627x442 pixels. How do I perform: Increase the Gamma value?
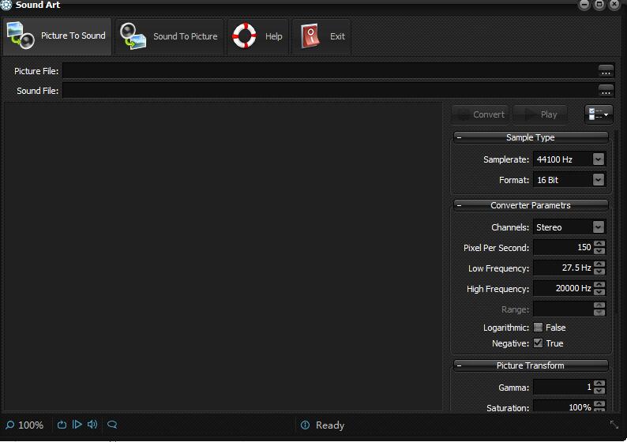point(599,384)
